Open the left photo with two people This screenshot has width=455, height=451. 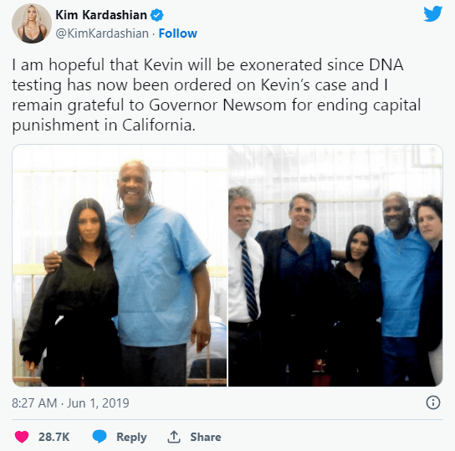point(120,265)
